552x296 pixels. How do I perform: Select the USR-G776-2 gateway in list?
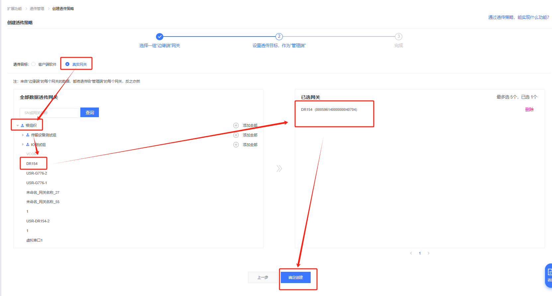pyautogui.click(x=37, y=173)
